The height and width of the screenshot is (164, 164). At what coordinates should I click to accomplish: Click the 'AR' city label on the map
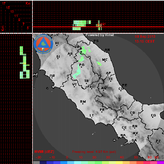pos(70,54)
